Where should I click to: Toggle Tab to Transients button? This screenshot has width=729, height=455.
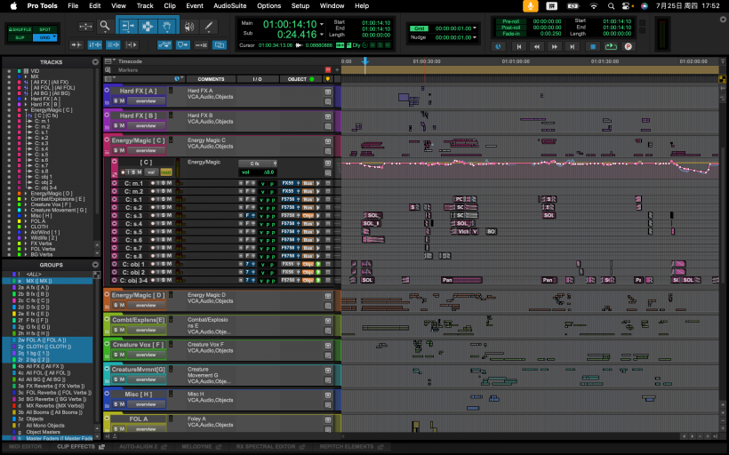[76, 44]
